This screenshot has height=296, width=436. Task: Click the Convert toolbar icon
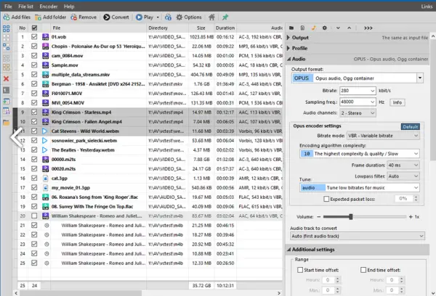pyautogui.click(x=107, y=17)
